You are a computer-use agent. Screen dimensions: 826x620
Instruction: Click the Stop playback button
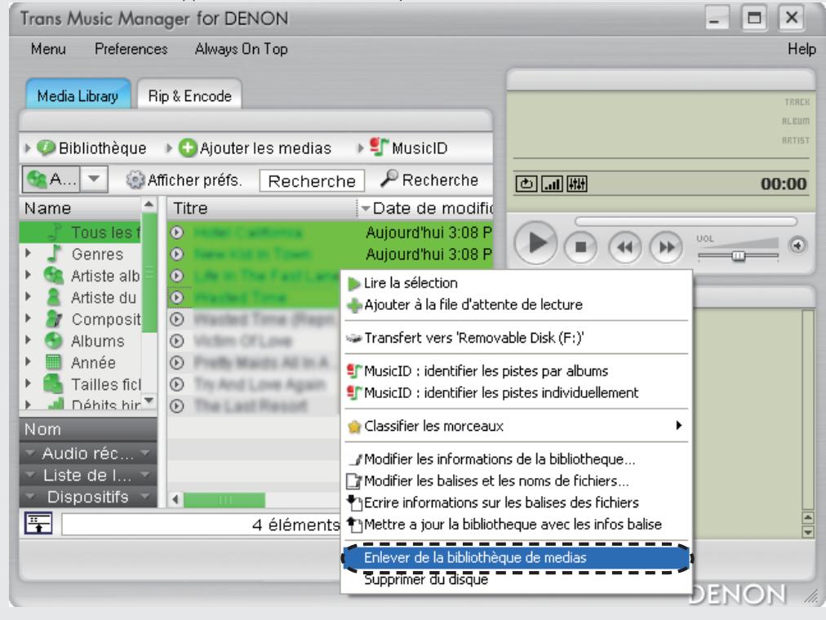click(x=580, y=247)
